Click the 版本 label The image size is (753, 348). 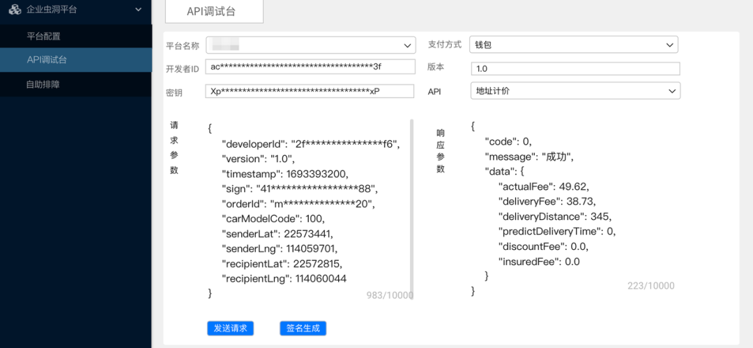click(x=436, y=67)
